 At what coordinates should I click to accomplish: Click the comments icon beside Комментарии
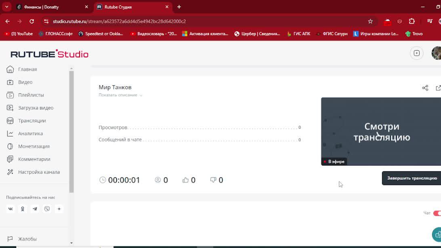pos(10,159)
